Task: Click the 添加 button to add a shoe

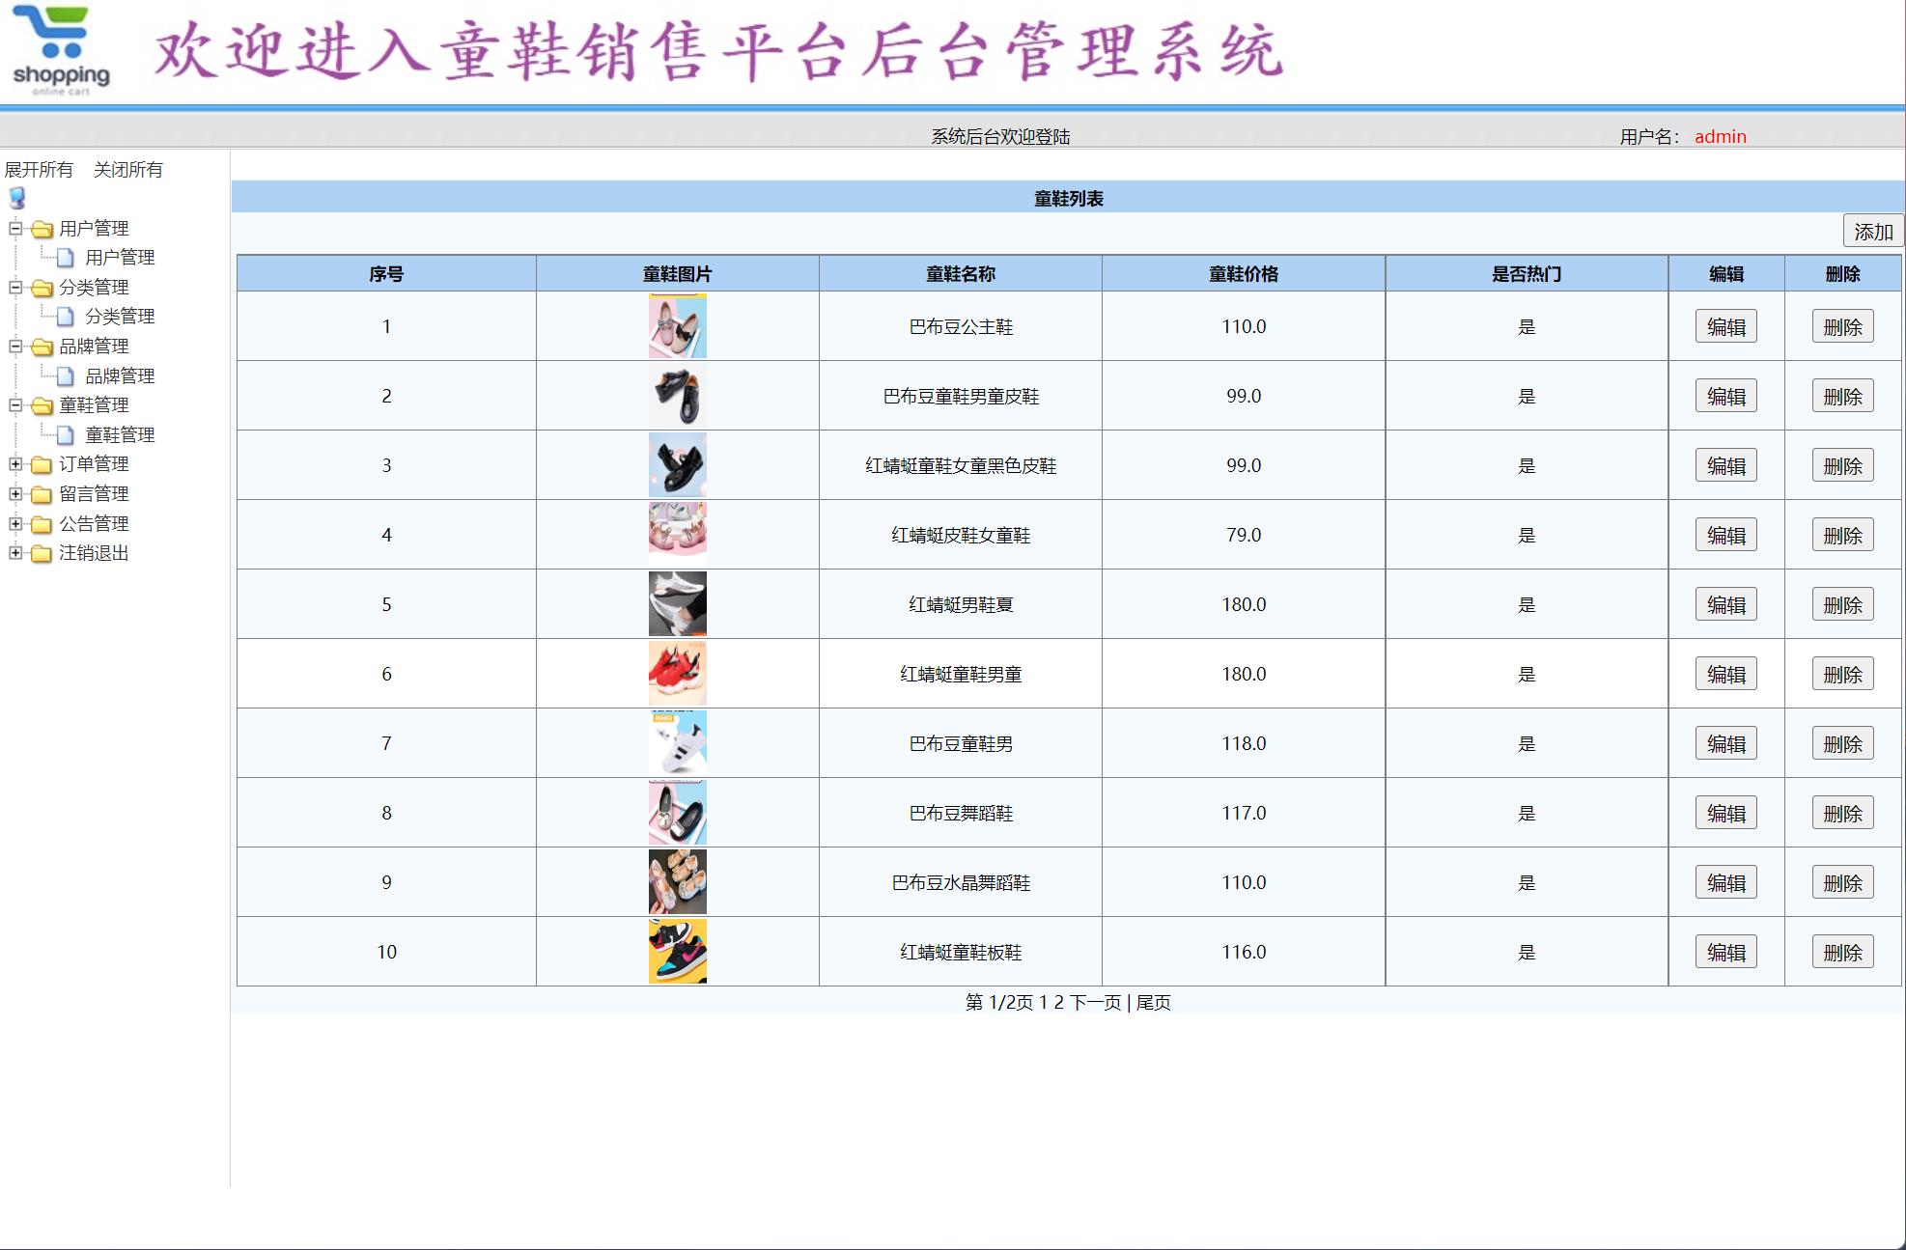Action: (1871, 231)
